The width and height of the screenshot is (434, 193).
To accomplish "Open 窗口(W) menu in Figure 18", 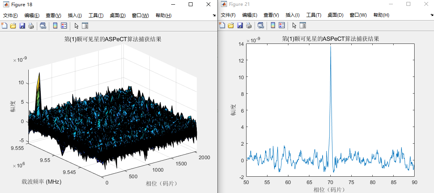I will (x=140, y=16).
